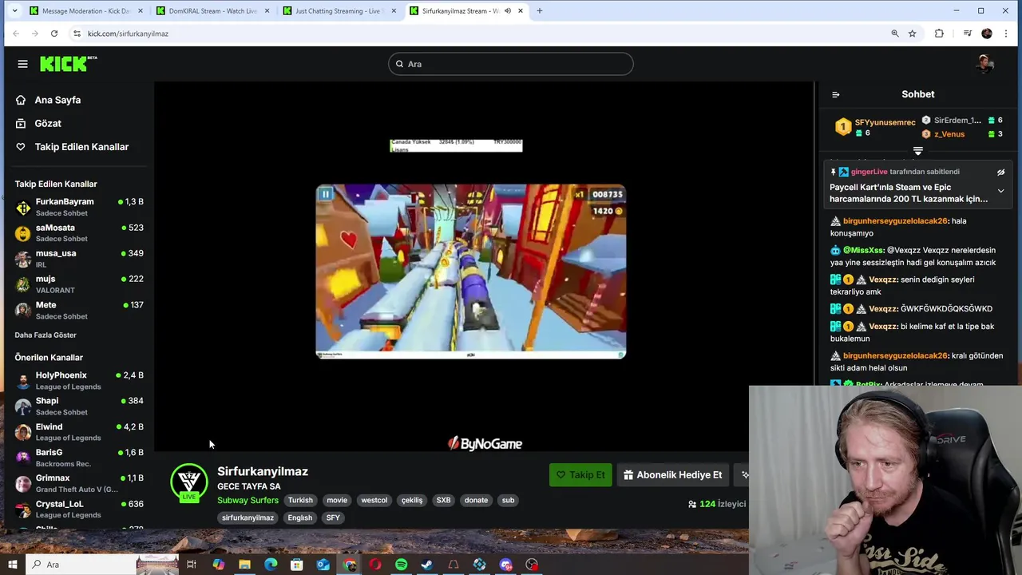Open Grimnax recommended channel
Screen dimensions: 1022x575
coord(79,483)
